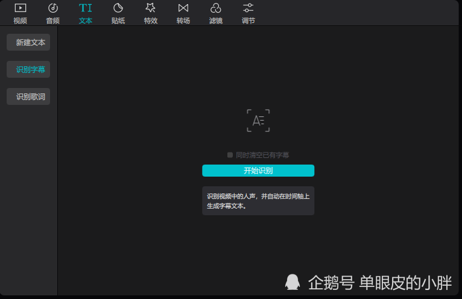Switch to the 识别歌词 sidebar item
The image size is (462, 299).
coord(28,96)
